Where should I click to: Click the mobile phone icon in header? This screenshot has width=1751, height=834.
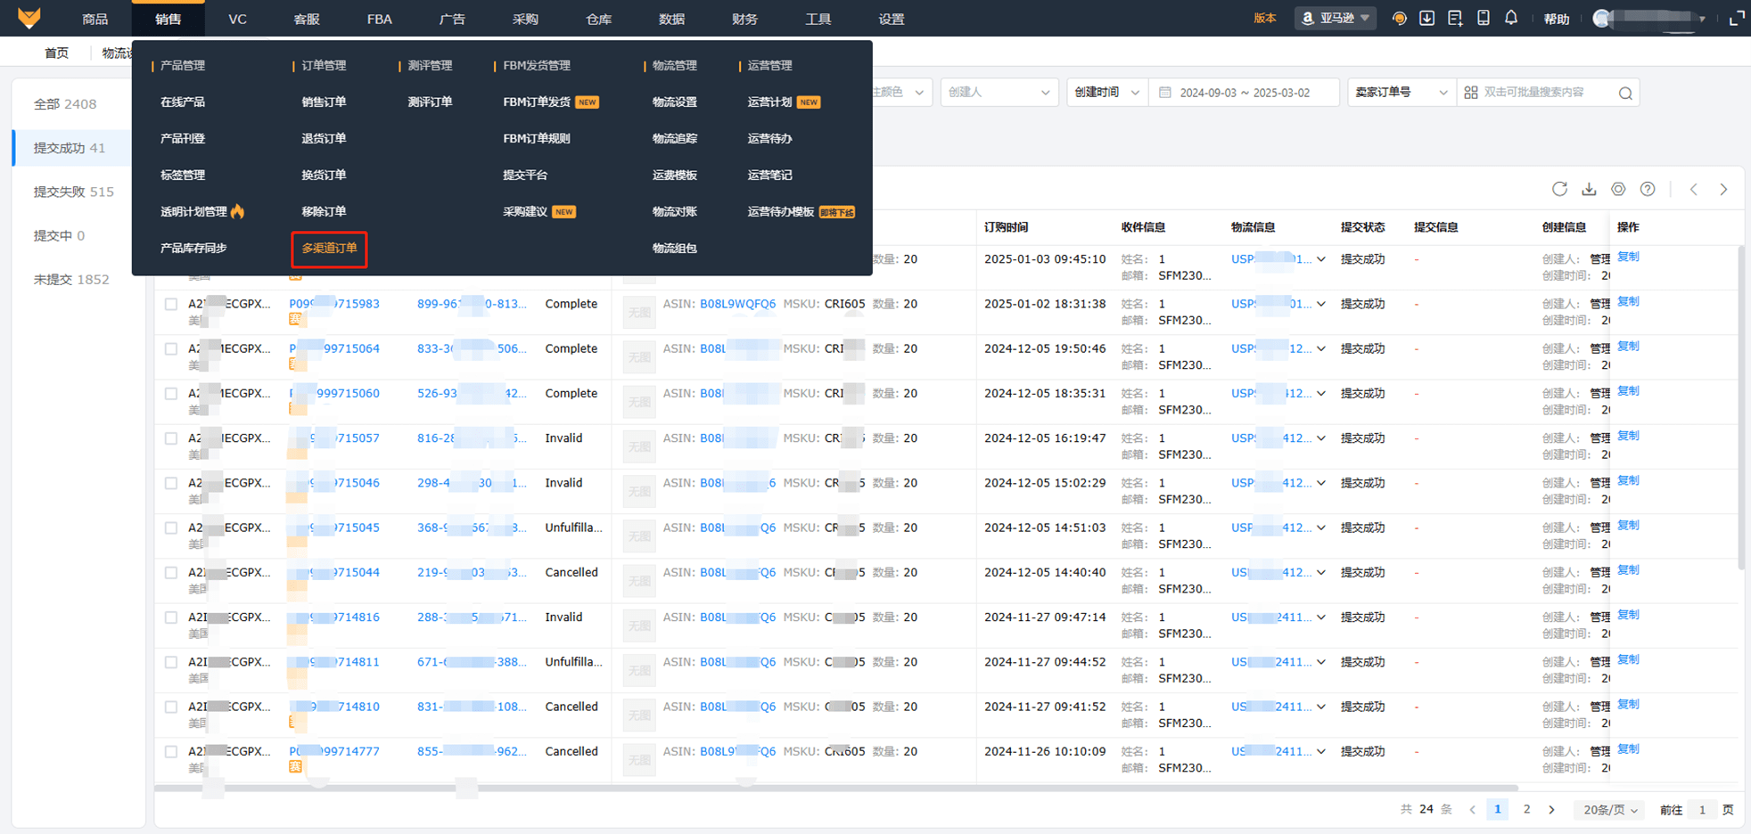click(1484, 18)
